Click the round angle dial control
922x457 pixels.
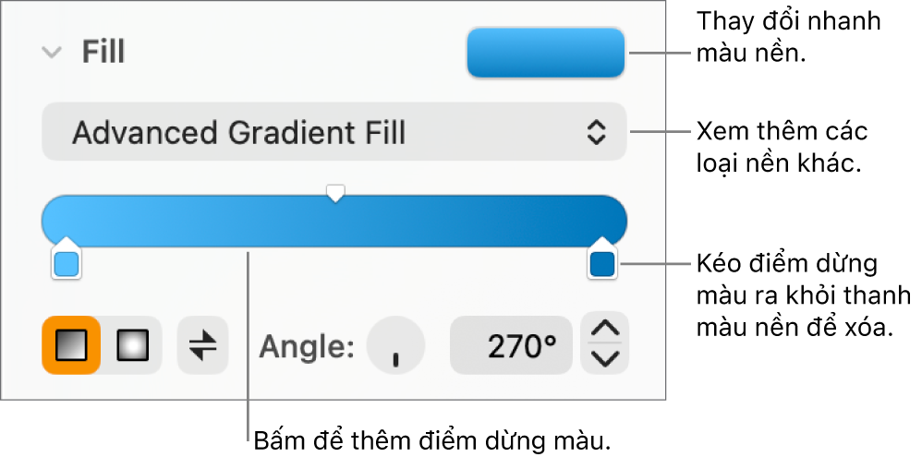click(x=395, y=346)
